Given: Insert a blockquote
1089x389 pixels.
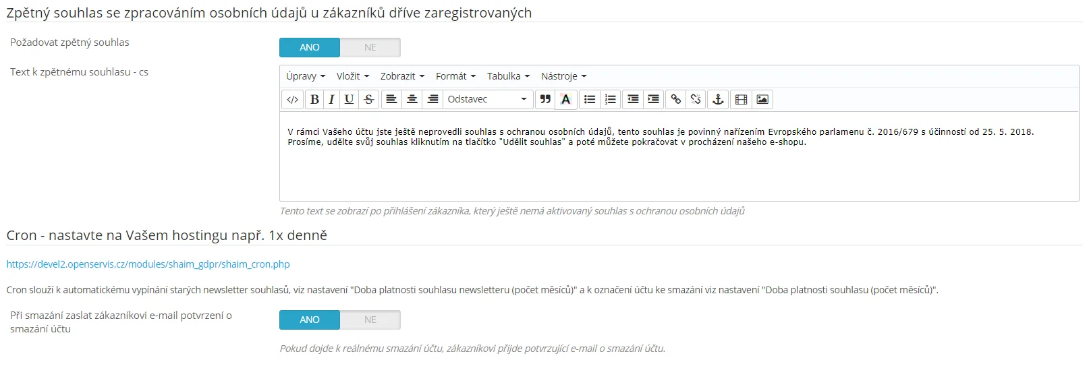Looking at the screenshot, I should (x=545, y=100).
